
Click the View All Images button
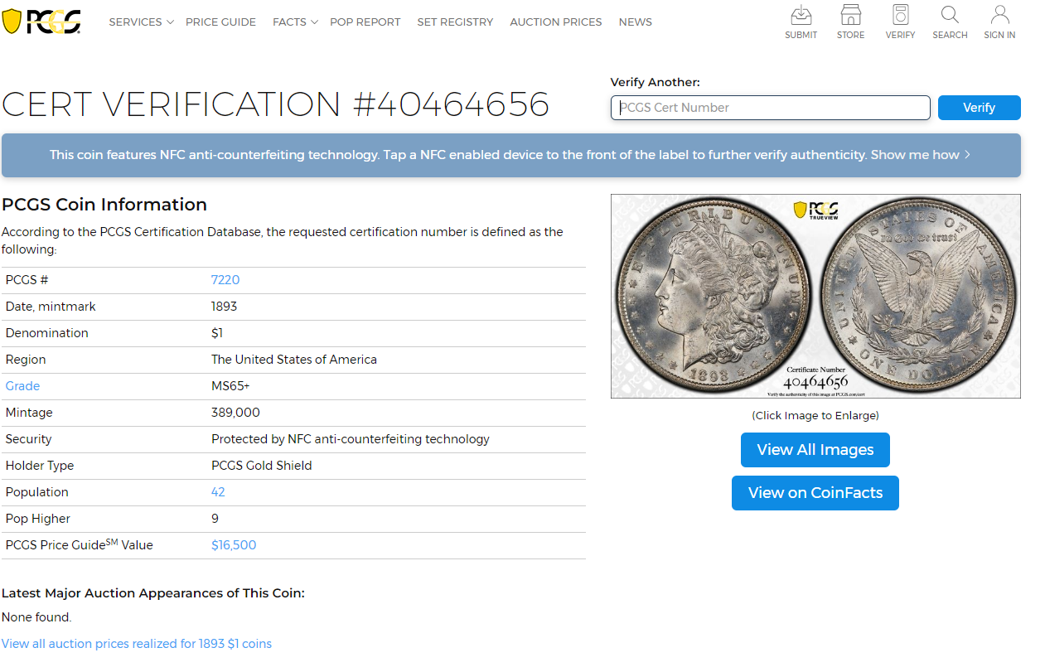coord(815,450)
